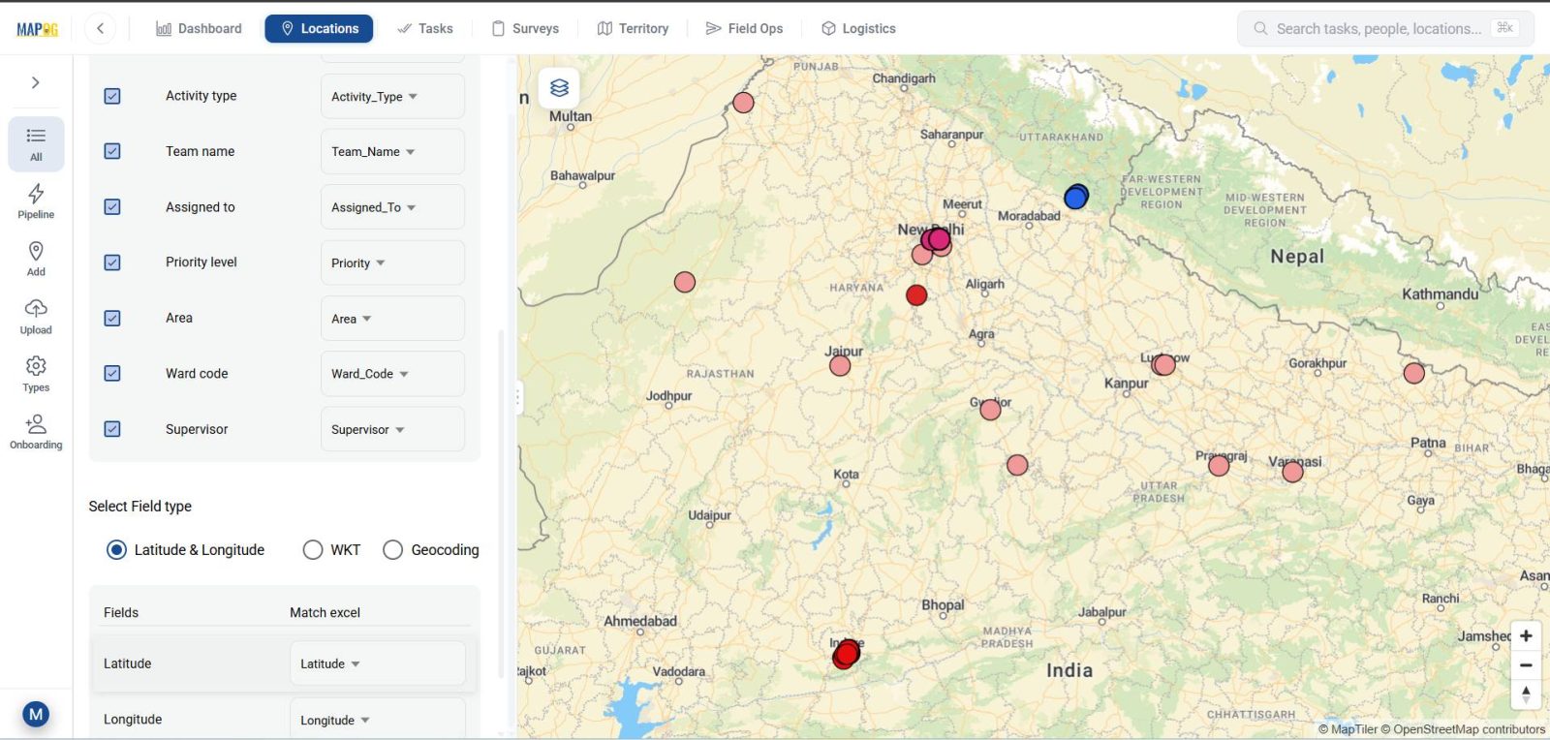This screenshot has width=1550, height=740.
Task: Click the marker near Gwalior
Action: coord(990,410)
